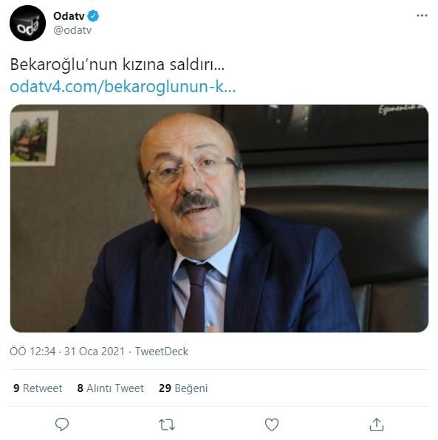View the 8 Alıntı Tweet list
438x440 pixels.
111,388
